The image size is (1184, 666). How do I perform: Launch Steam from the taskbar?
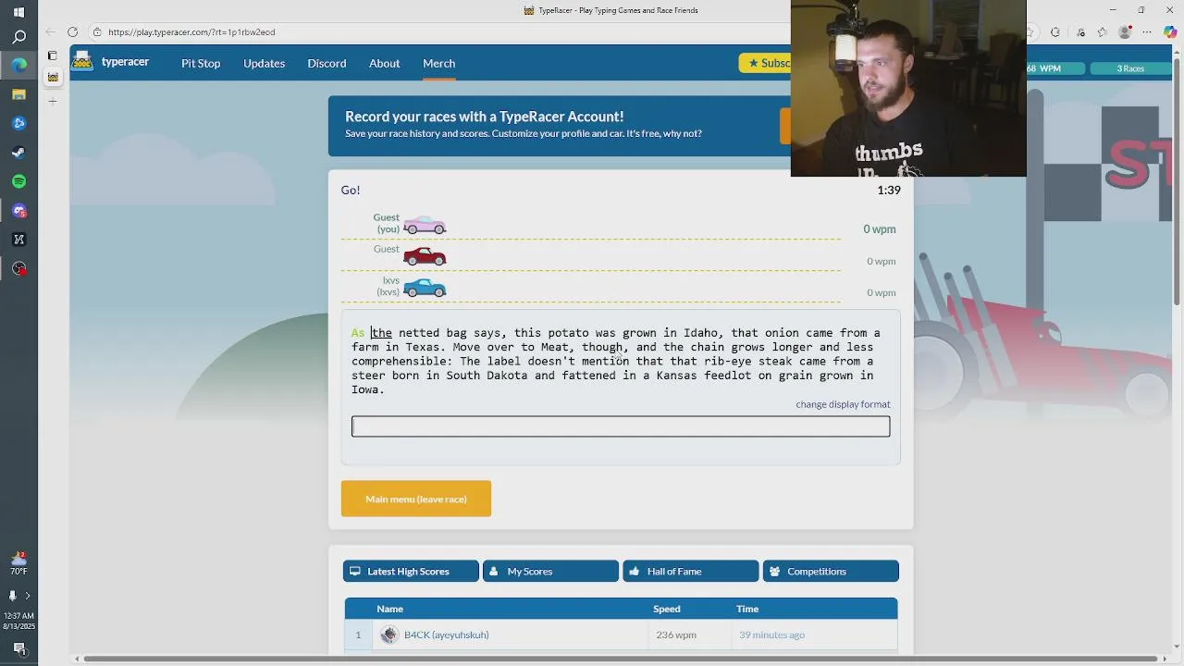point(18,153)
